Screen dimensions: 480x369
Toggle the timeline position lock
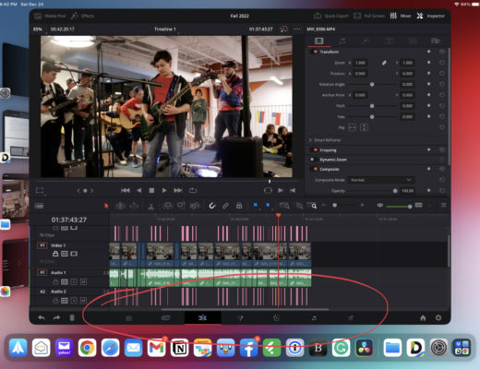coord(239,206)
